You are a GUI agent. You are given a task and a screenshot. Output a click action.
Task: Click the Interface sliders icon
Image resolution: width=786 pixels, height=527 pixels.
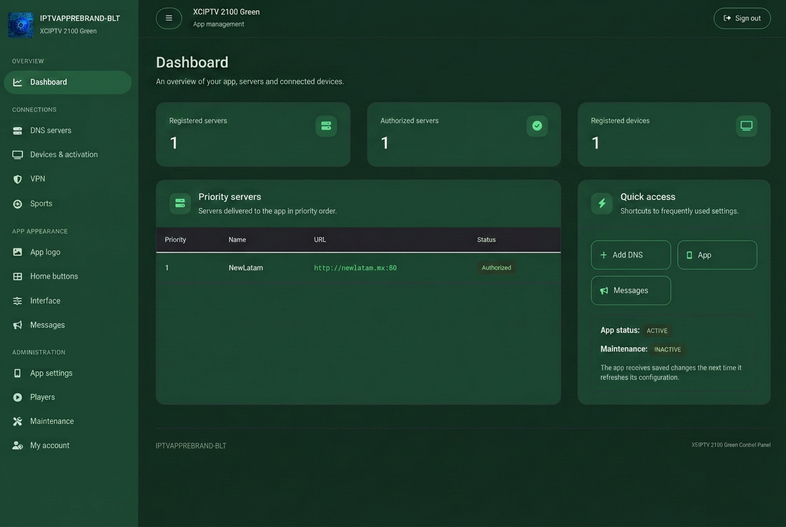[x=17, y=301]
